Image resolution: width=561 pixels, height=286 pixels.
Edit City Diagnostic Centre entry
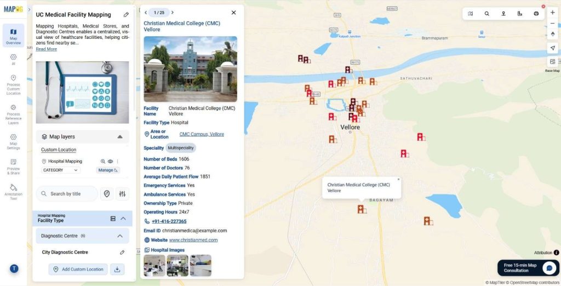pos(122,253)
